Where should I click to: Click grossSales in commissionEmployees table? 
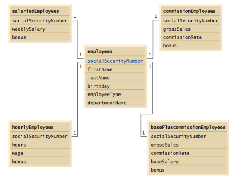pos(191,29)
